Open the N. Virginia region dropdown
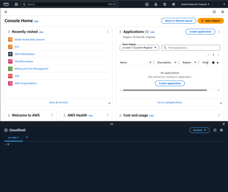Screen dimensions: 228x192 (195, 4)
